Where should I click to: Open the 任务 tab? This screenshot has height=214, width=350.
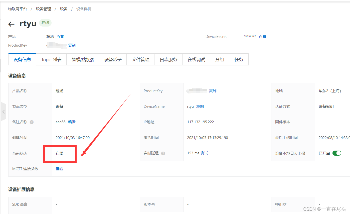239,59
